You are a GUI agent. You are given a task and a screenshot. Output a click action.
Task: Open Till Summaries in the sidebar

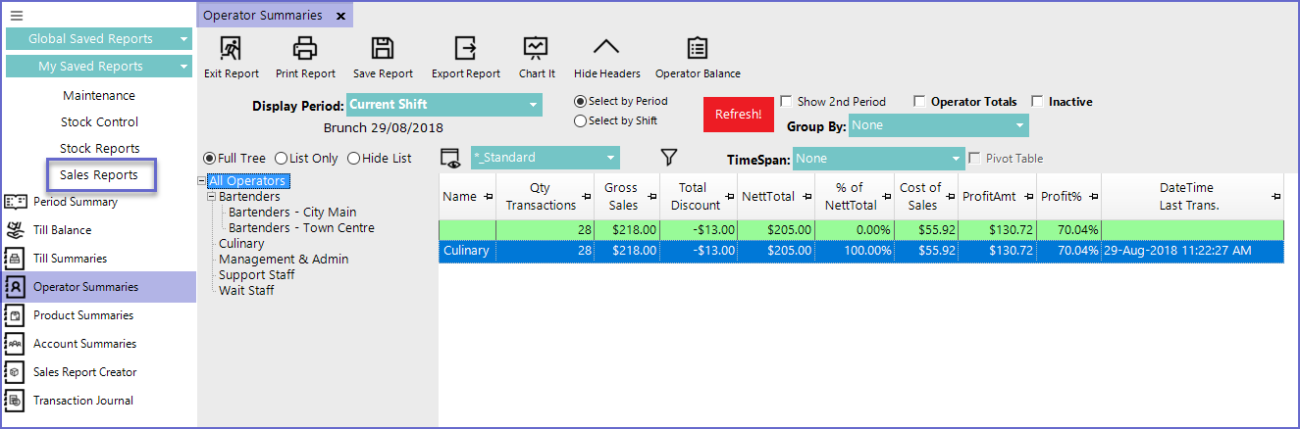(70, 259)
